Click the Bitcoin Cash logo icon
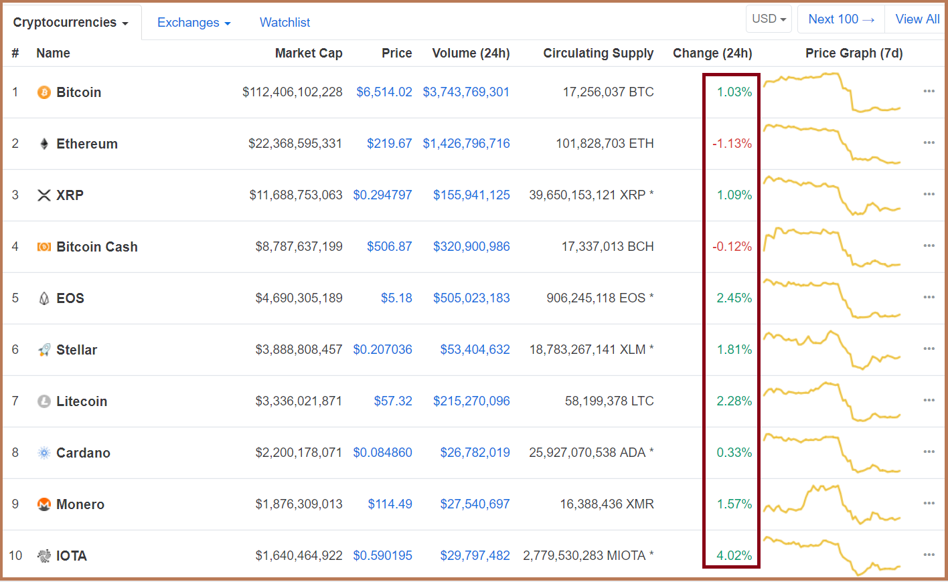 tap(44, 247)
